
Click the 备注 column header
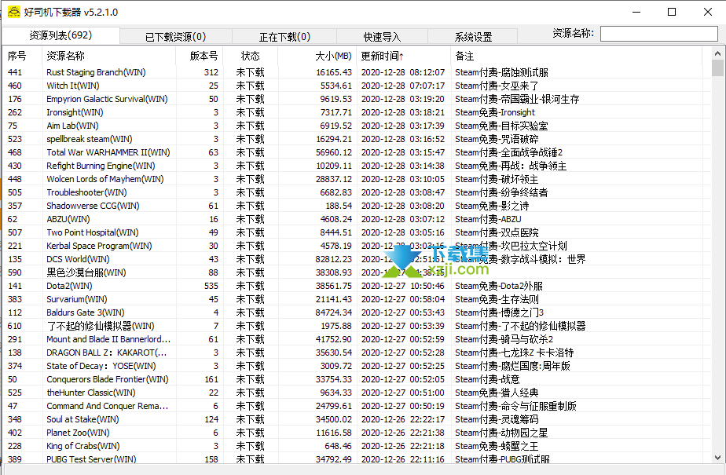(x=577, y=56)
